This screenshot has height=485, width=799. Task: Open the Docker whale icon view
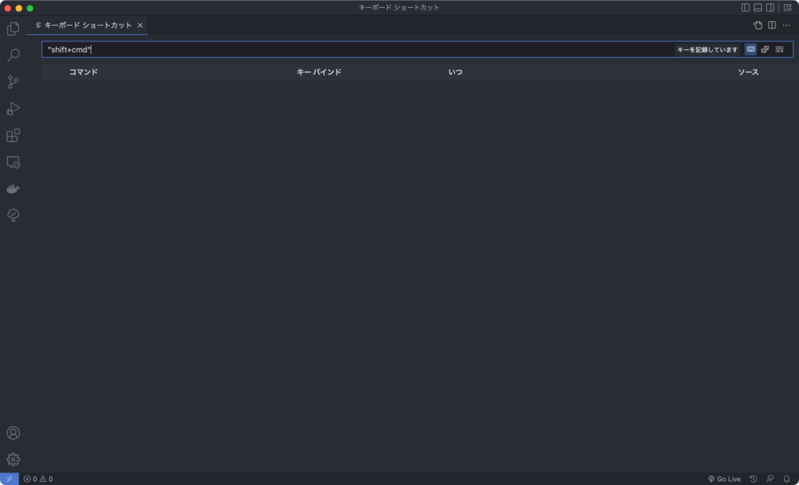click(x=12, y=188)
